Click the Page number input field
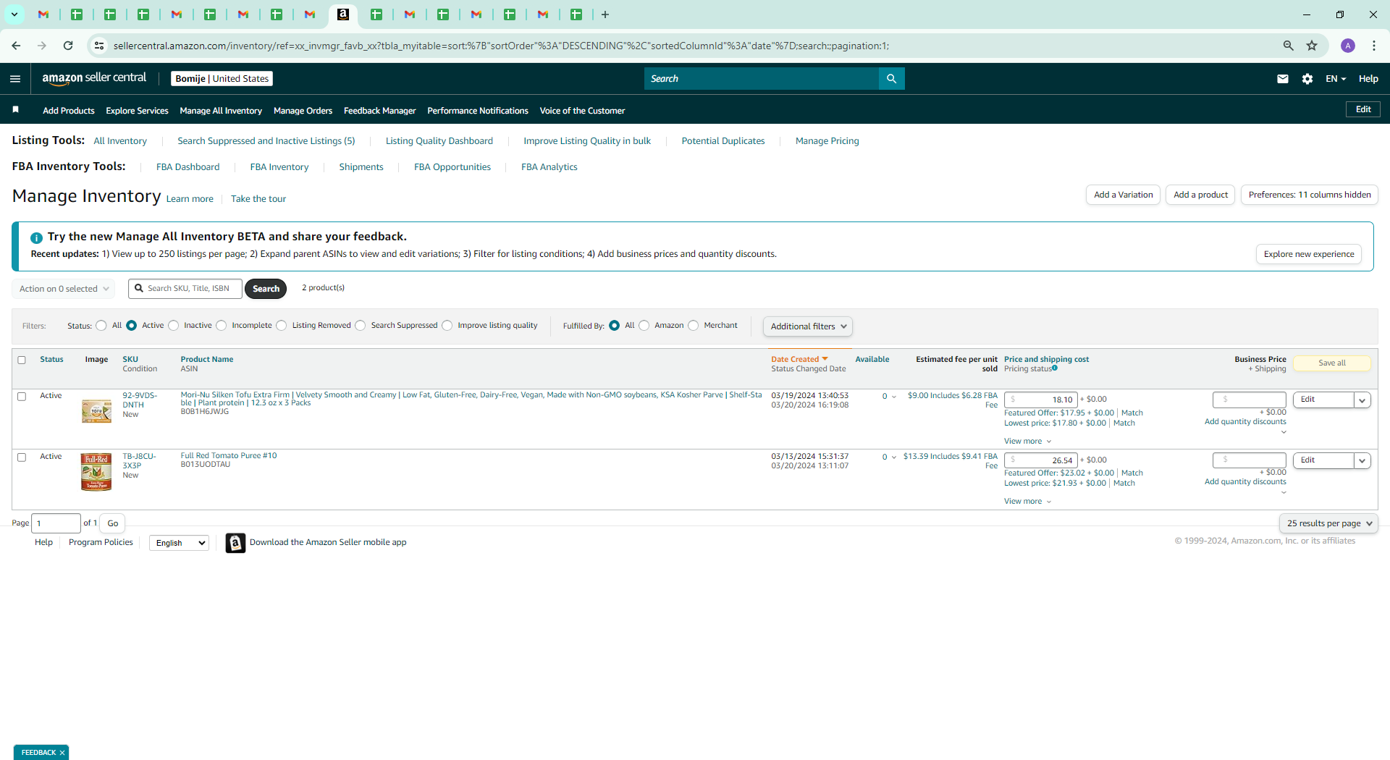Image resolution: width=1390 pixels, height=760 pixels. [56, 523]
